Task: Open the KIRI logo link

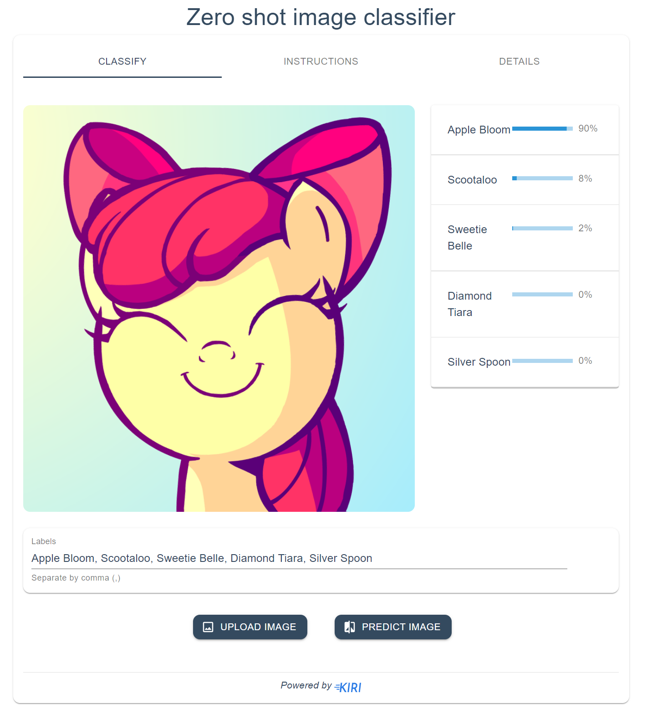Action: pos(348,687)
